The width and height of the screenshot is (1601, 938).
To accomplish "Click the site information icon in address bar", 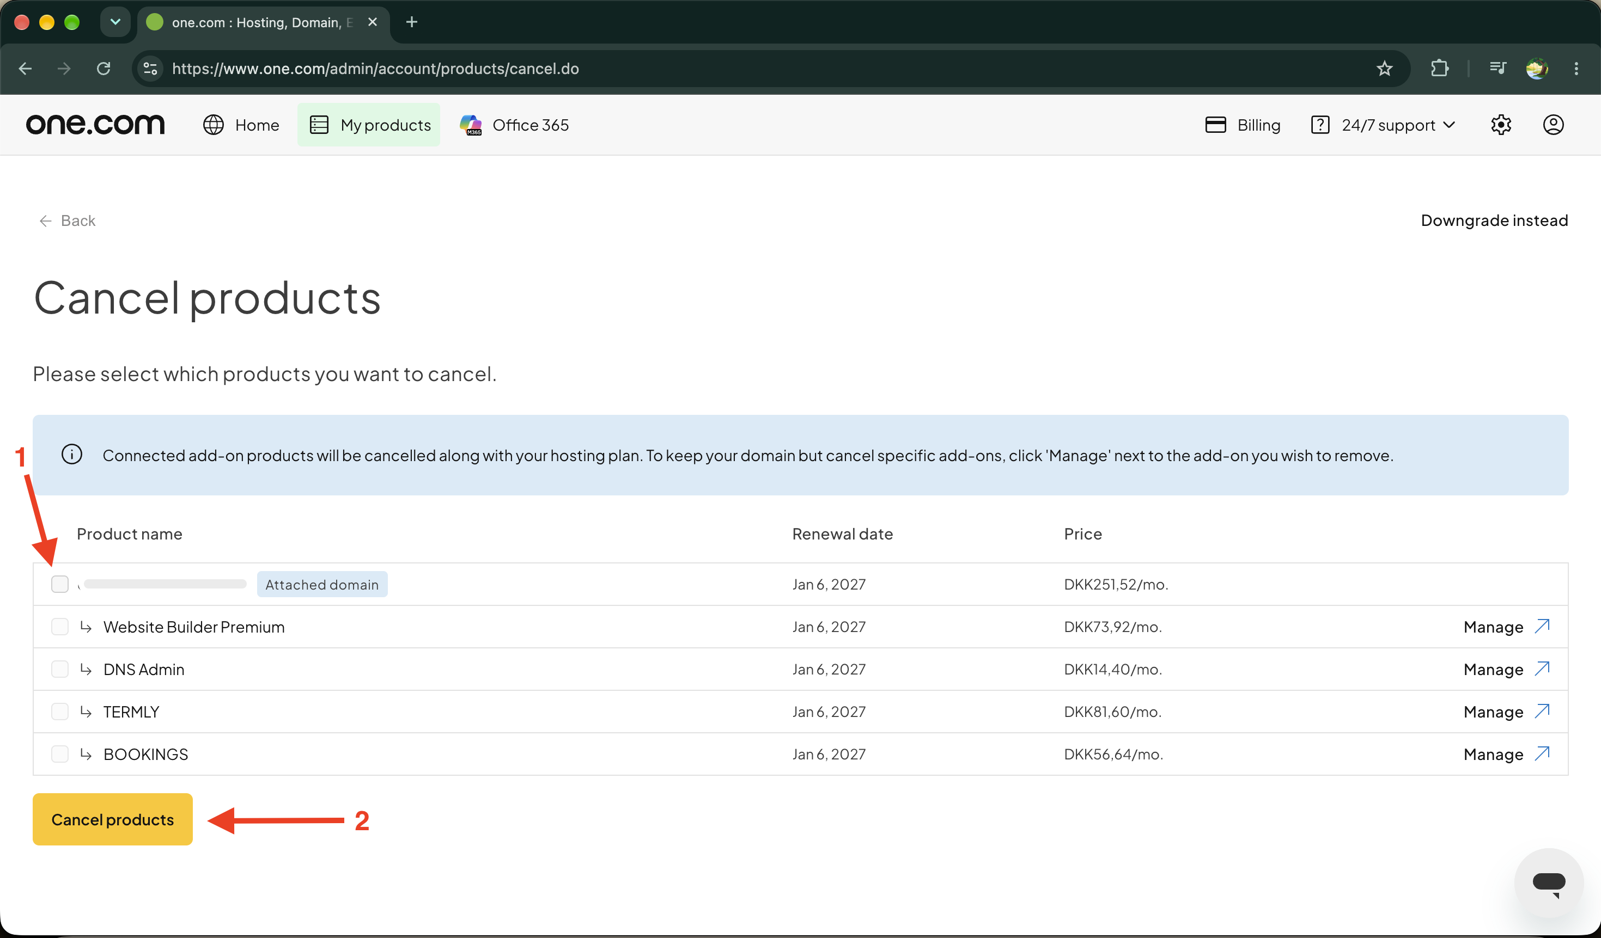I will (150, 69).
